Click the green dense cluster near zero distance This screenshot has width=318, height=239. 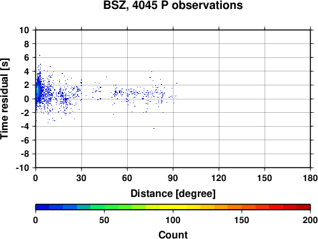point(38,91)
